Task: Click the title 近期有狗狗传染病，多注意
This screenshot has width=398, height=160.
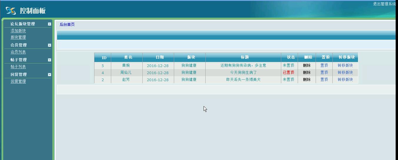Action: (x=243, y=65)
